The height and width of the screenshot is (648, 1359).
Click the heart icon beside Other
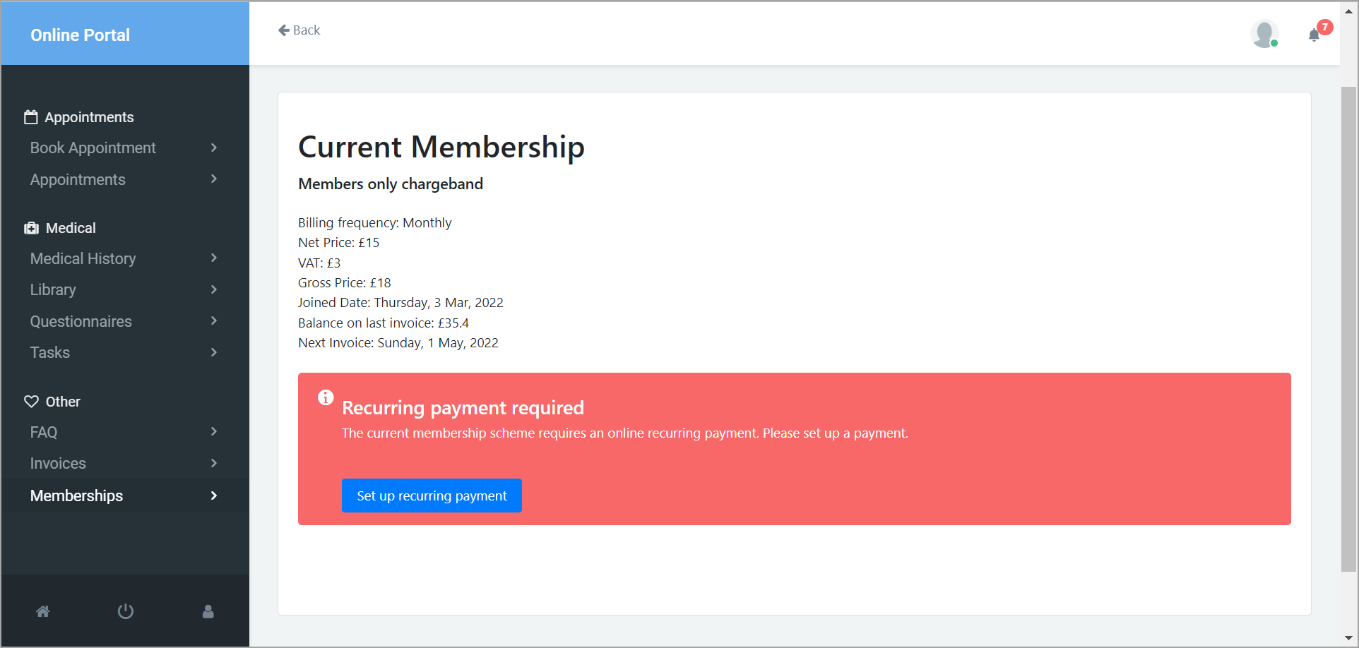[31, 402]
